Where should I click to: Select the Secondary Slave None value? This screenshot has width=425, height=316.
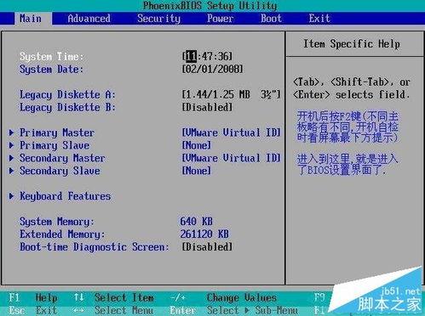click(197, 171)
